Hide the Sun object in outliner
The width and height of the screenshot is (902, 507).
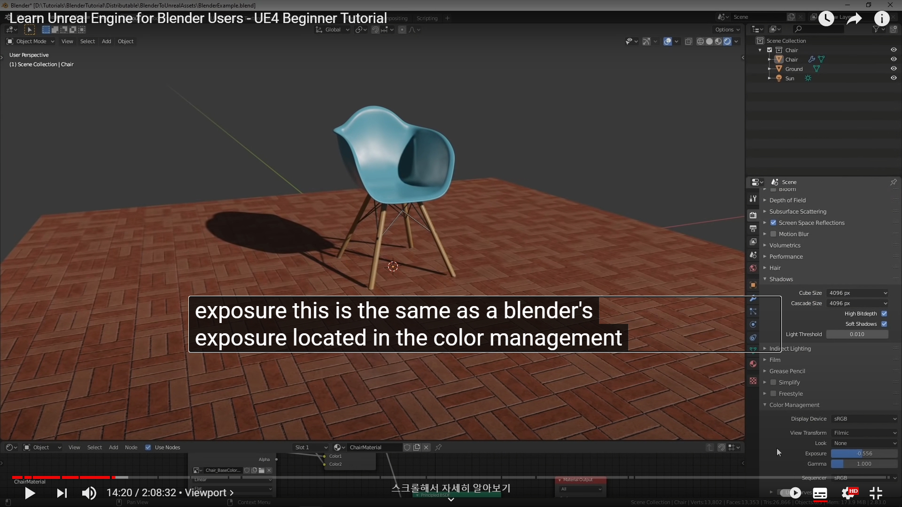tap(894, 78)
